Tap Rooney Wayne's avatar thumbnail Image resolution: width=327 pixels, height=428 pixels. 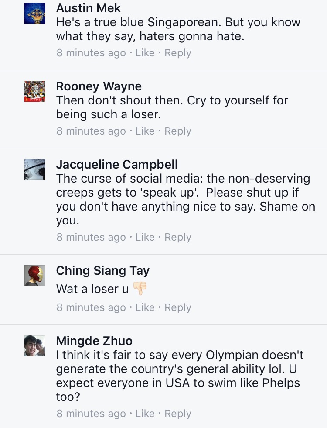[35, 91]
